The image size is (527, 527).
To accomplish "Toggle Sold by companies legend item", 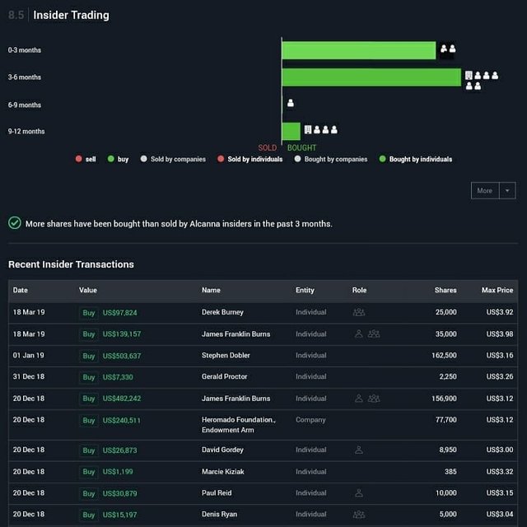I will click(x=173, y=159).
